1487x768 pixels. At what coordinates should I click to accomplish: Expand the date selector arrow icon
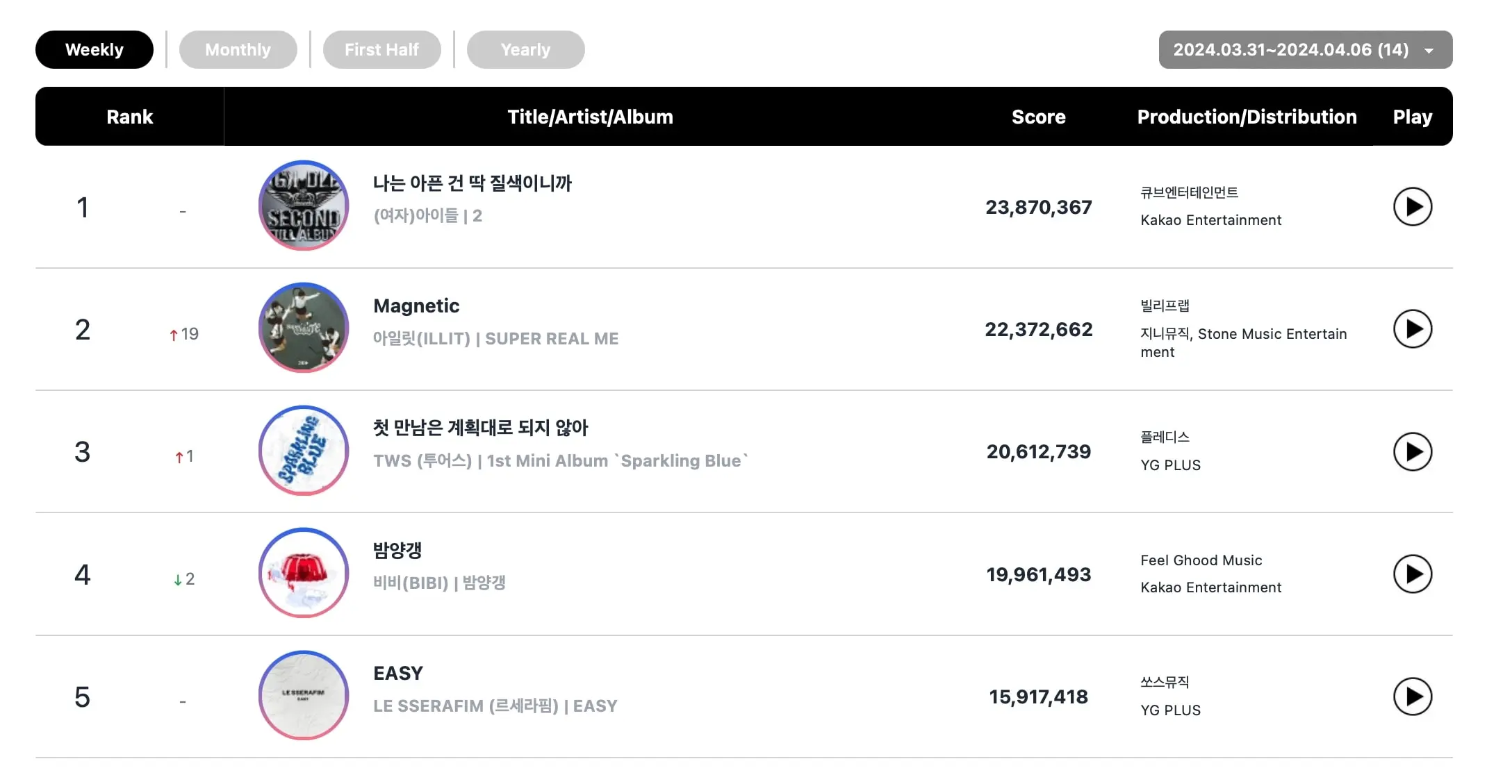coord(1429,51)
